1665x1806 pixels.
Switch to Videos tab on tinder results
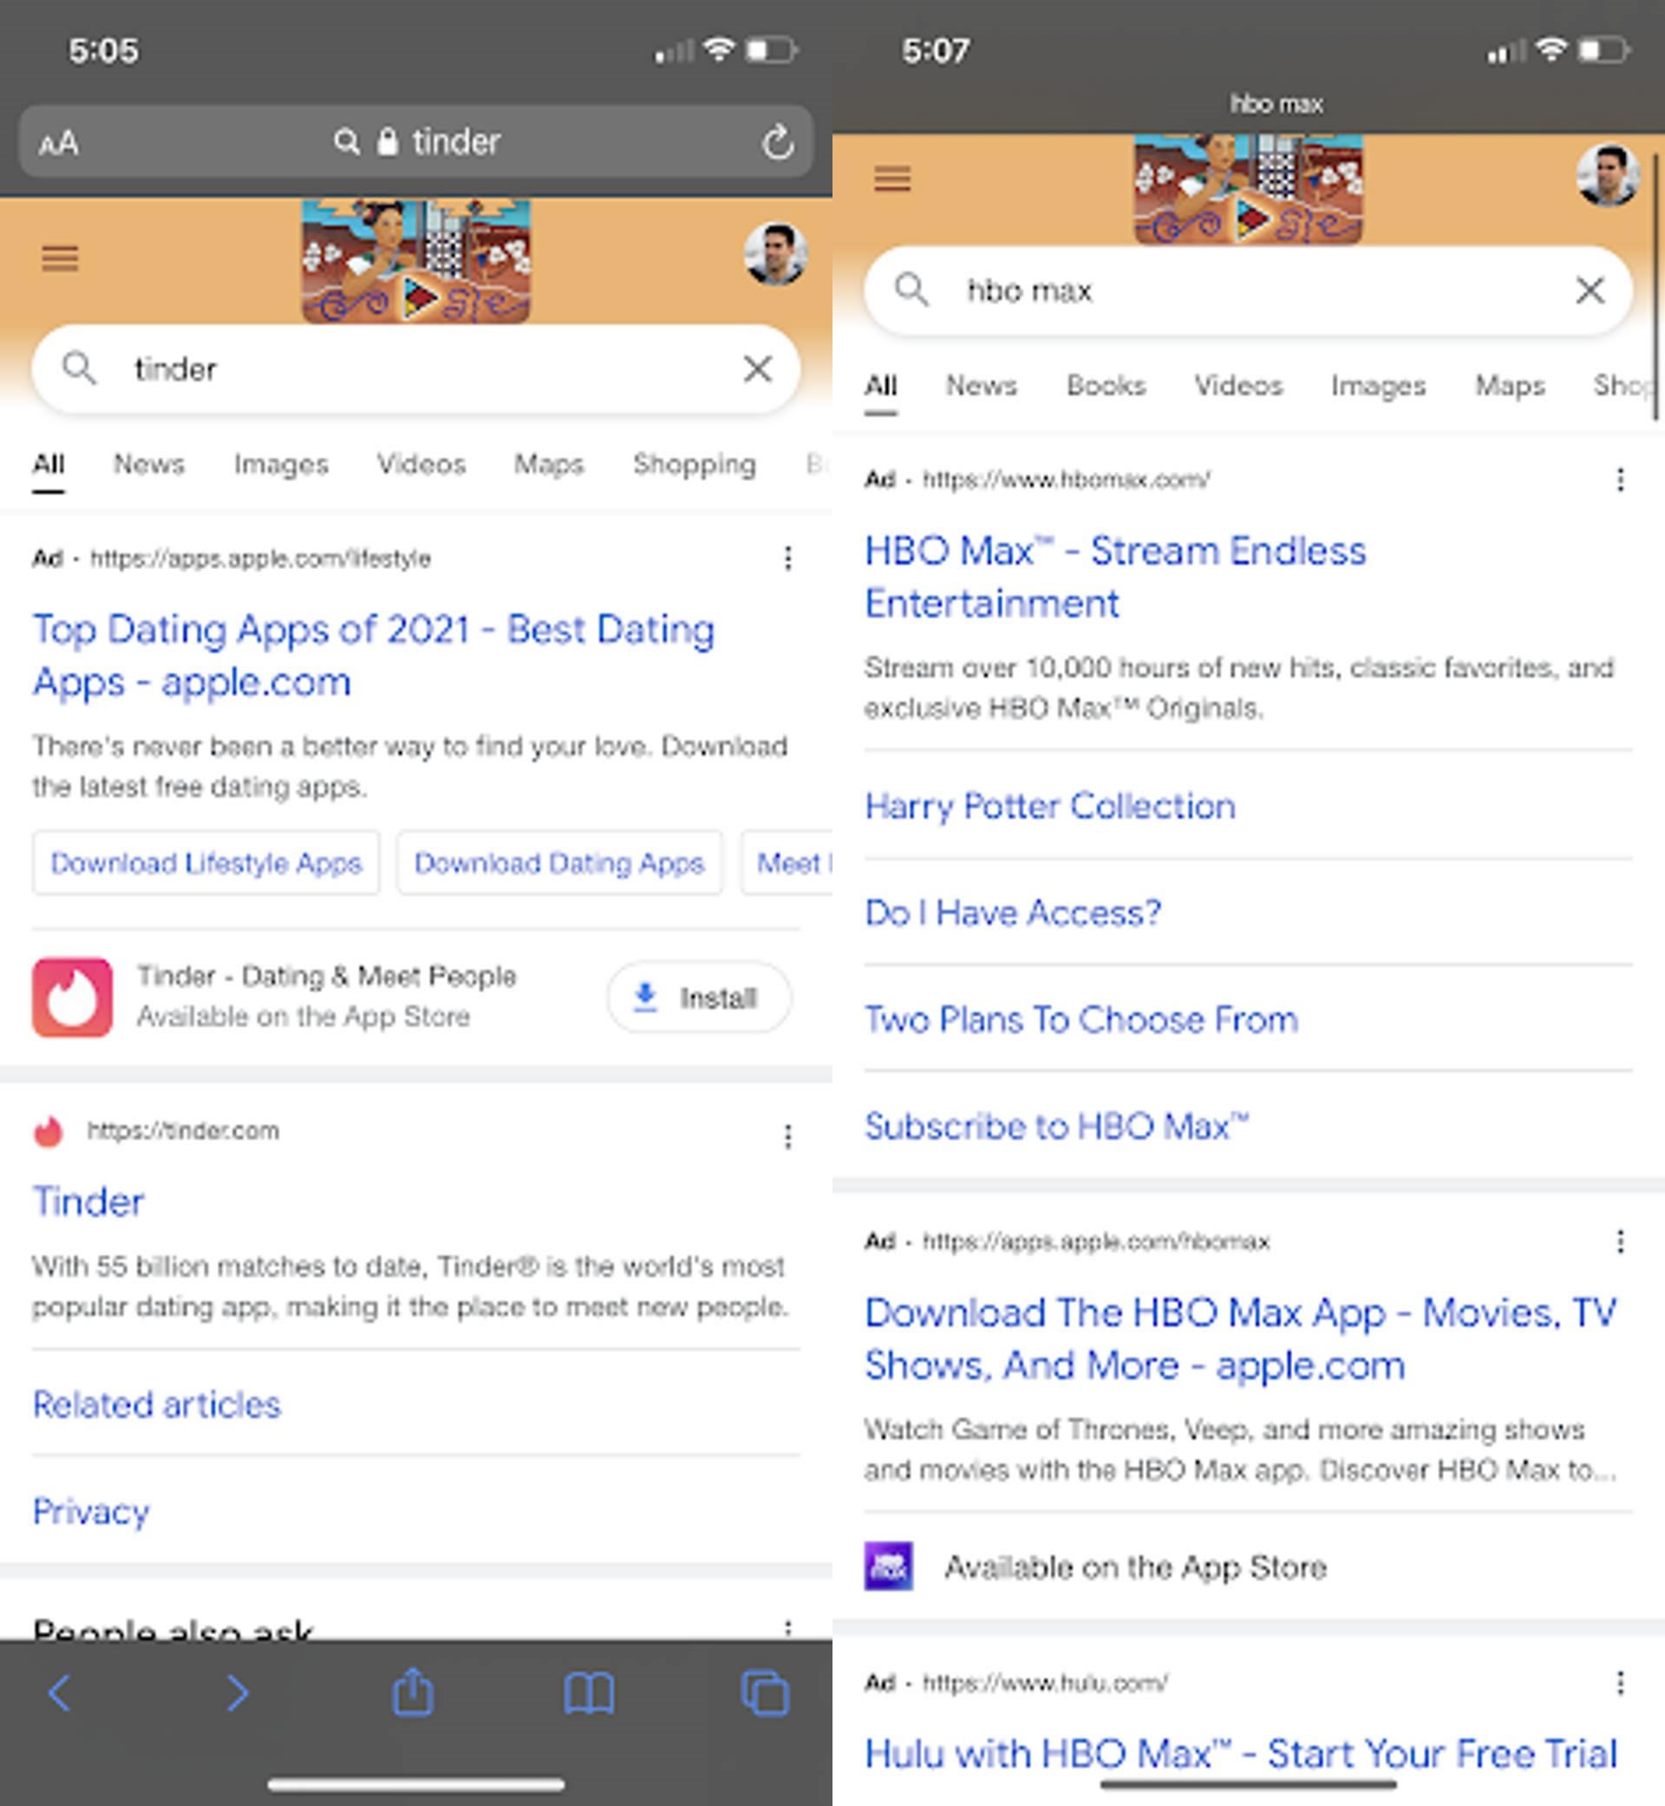click(x=421, y=464)
